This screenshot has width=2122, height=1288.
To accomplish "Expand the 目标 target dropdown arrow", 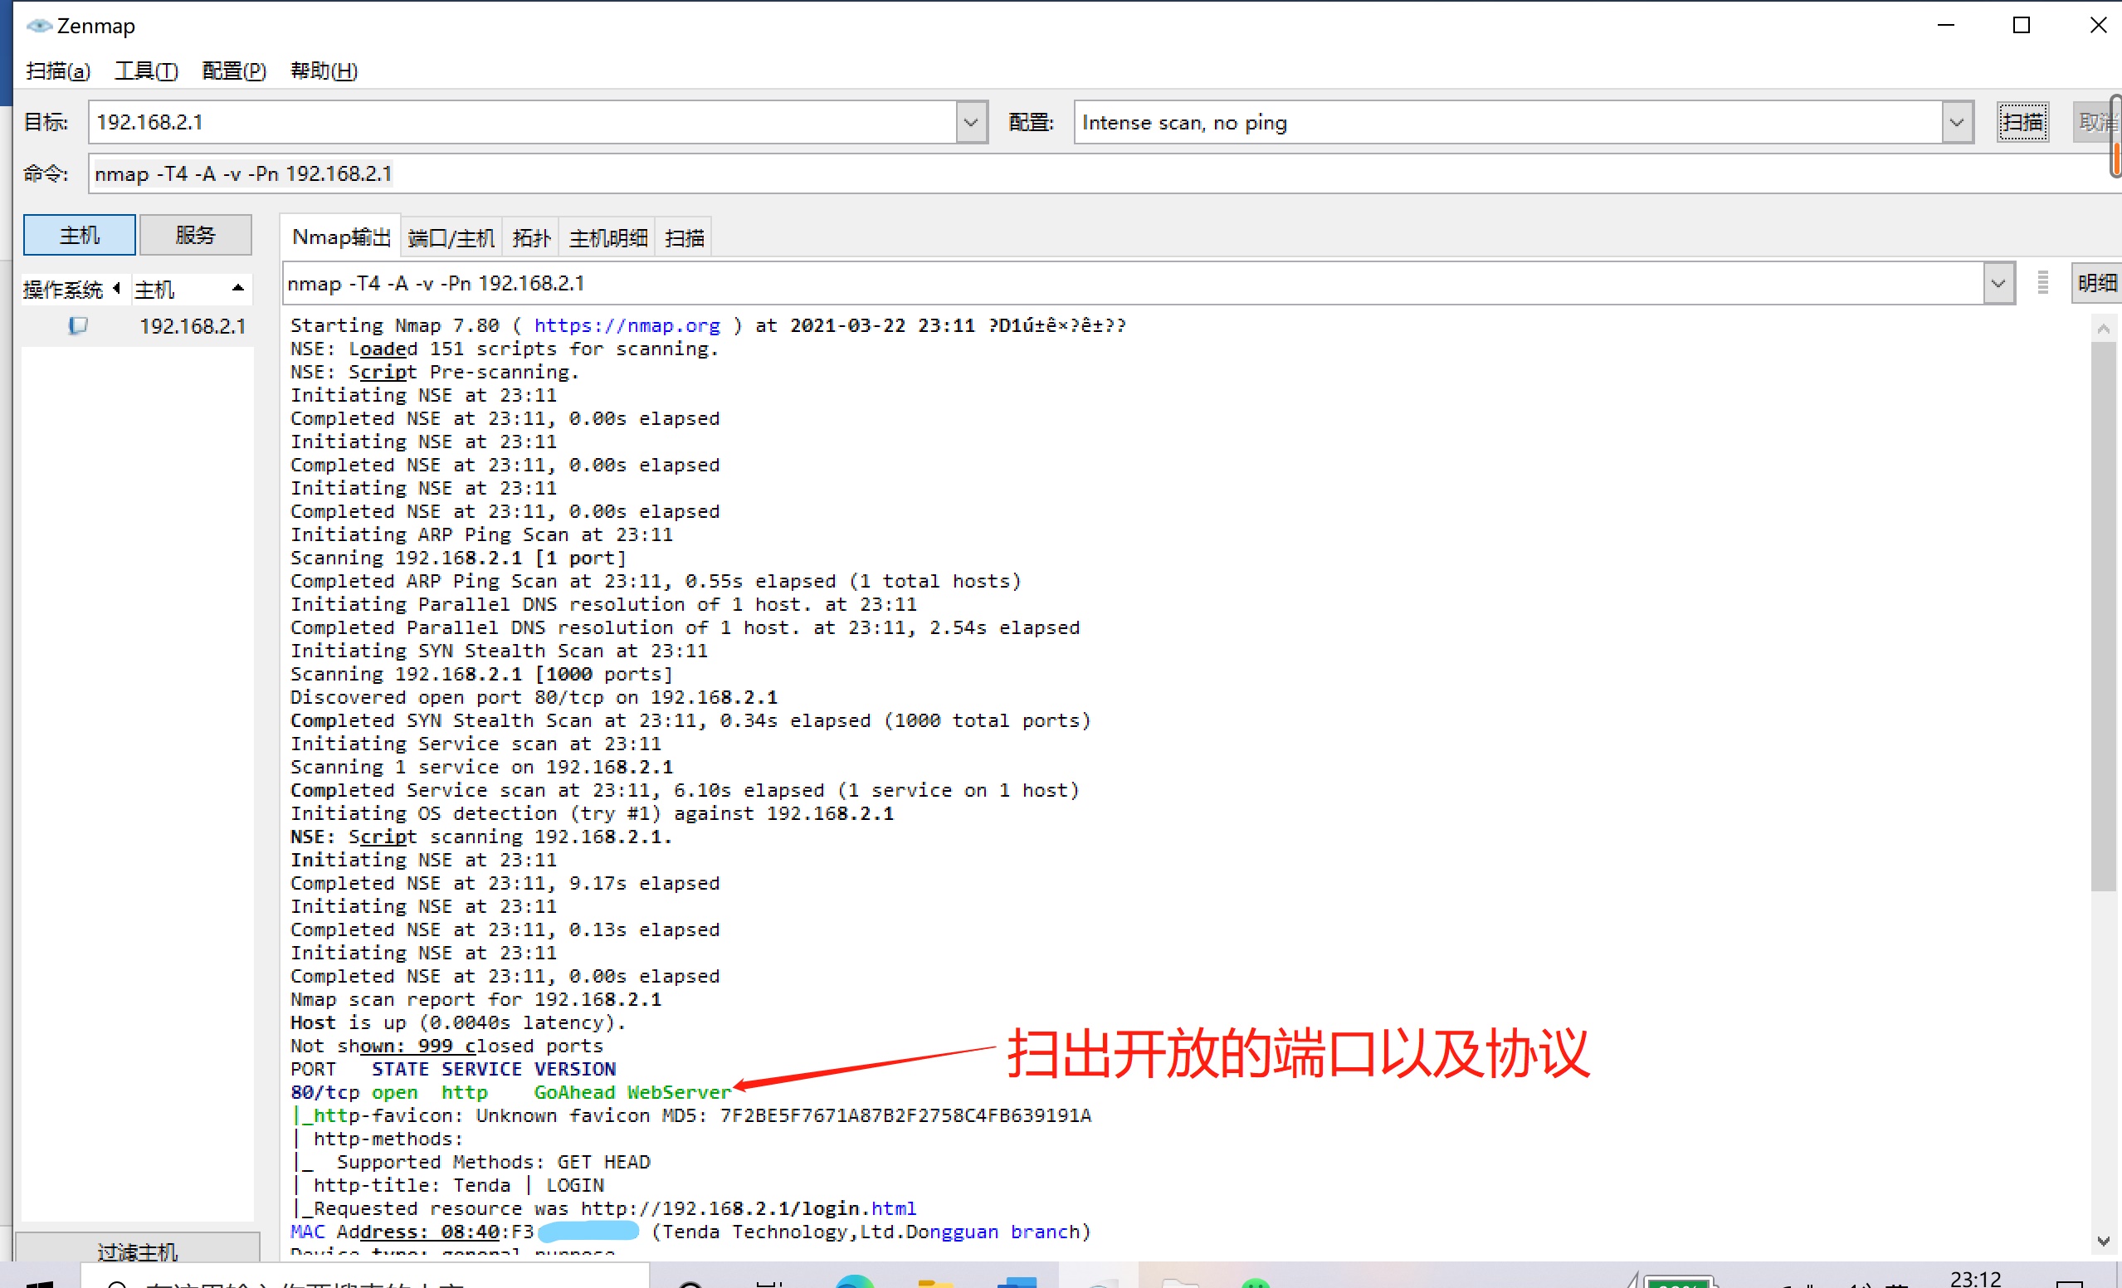I will click(971, 122).
